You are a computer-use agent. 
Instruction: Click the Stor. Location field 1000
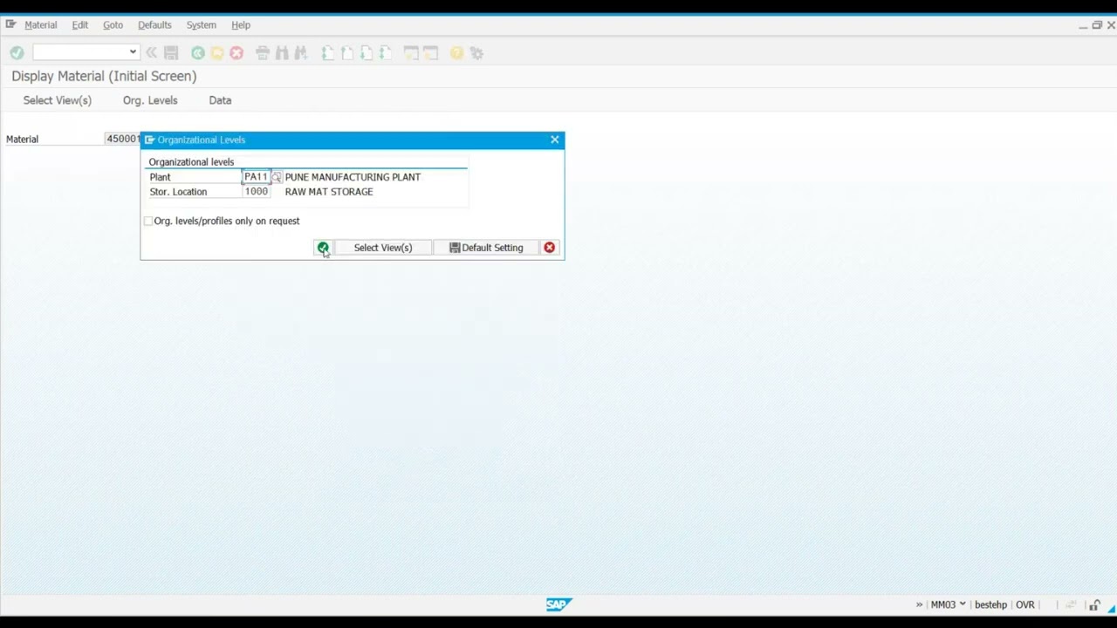257,192
